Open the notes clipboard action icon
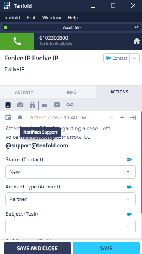This screenshot has height=254, width=142. [x=8, y=105]
